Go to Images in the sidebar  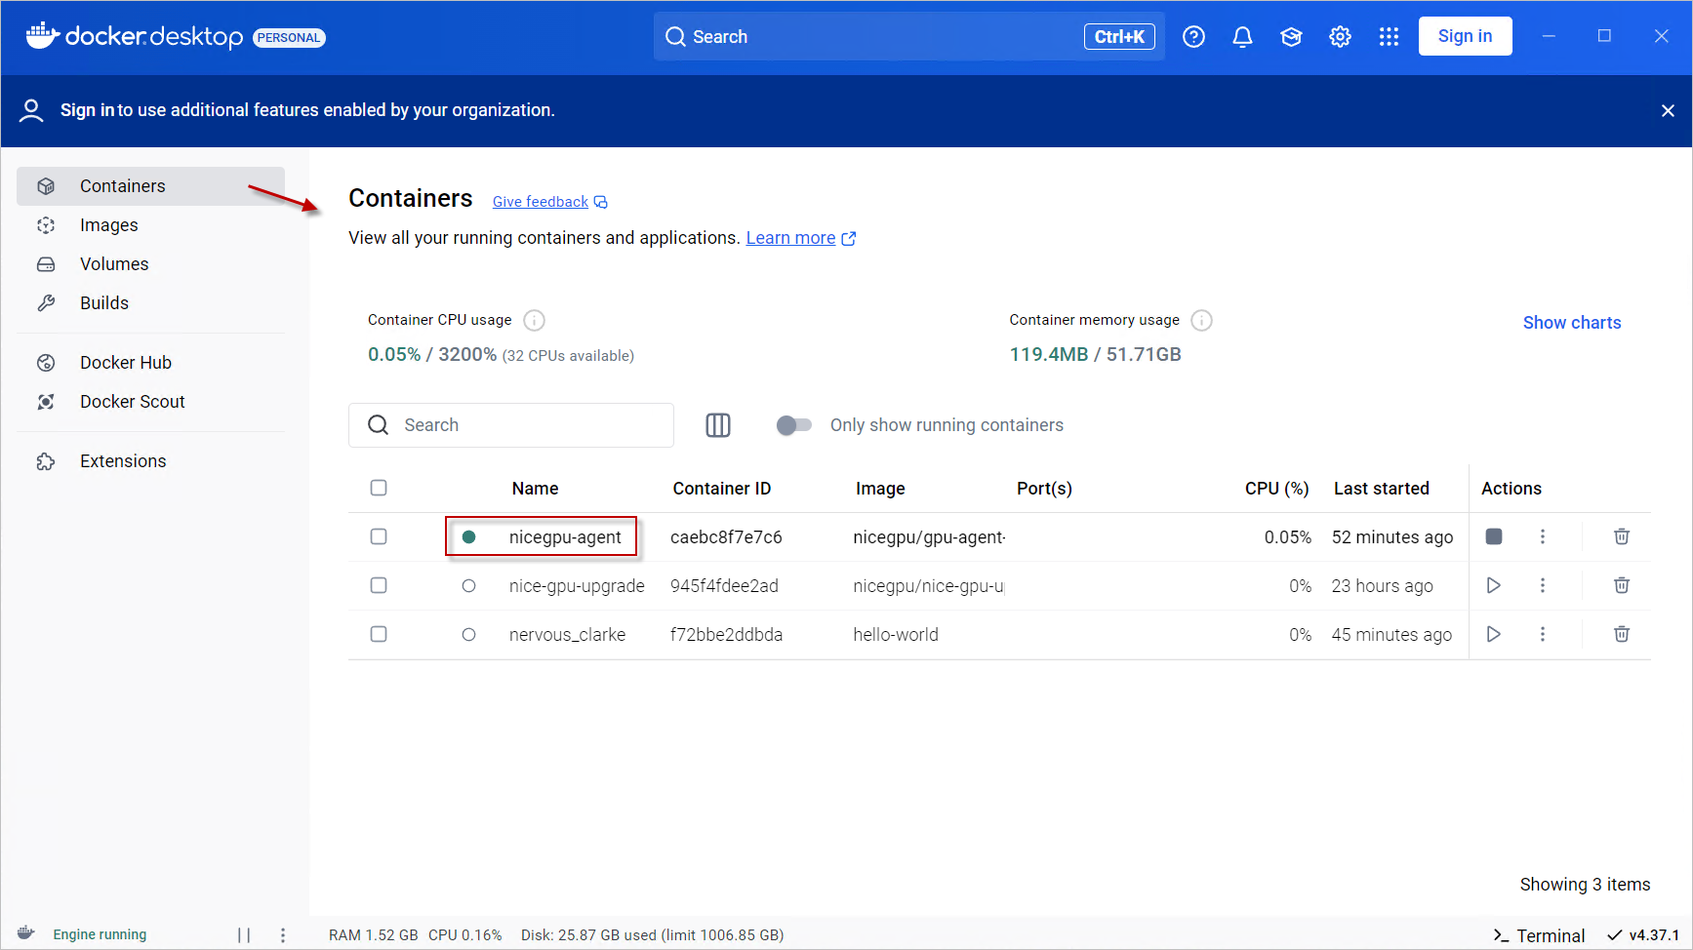pyautogui.click(x=109, y=225)
